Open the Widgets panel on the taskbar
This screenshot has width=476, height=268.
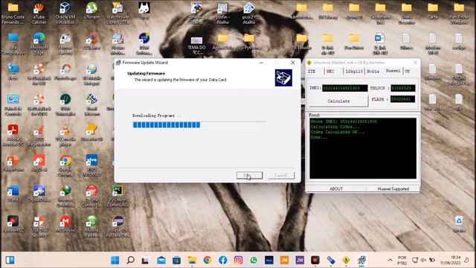10,260
